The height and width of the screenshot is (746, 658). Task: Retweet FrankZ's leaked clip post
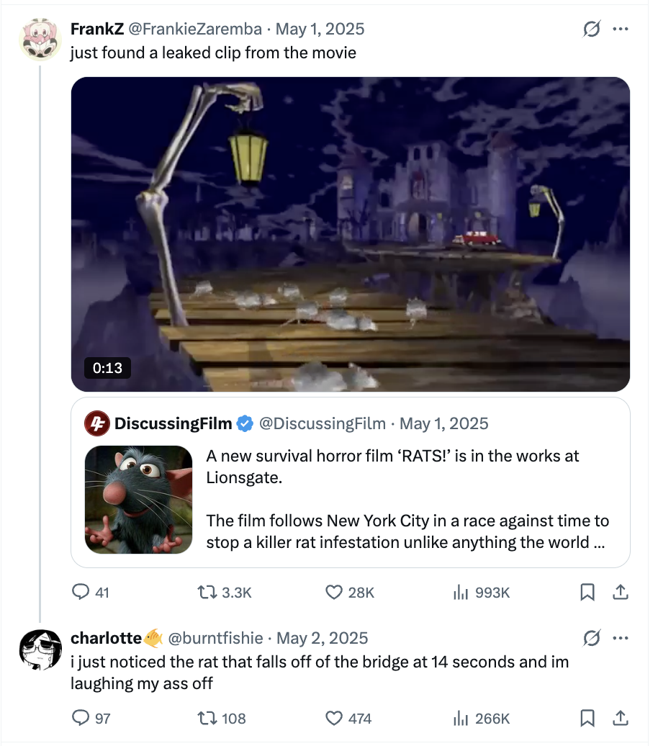coord(206,592)
